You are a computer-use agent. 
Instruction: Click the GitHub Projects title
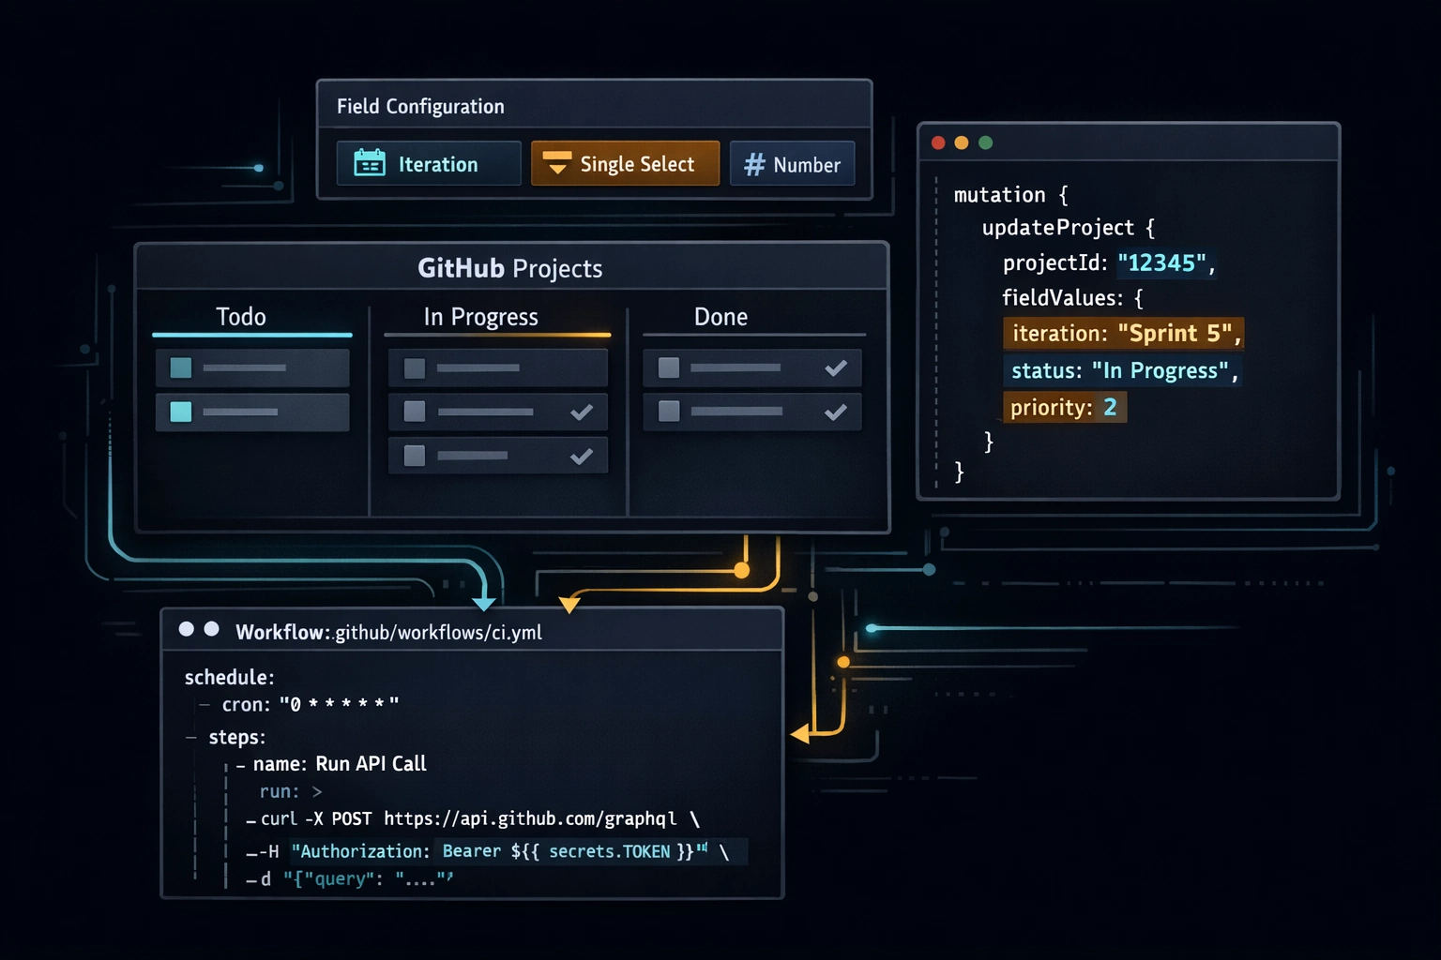509,268
